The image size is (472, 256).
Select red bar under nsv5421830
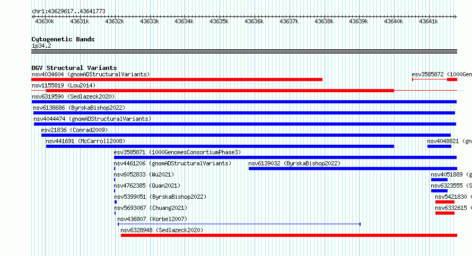(445, 202)
